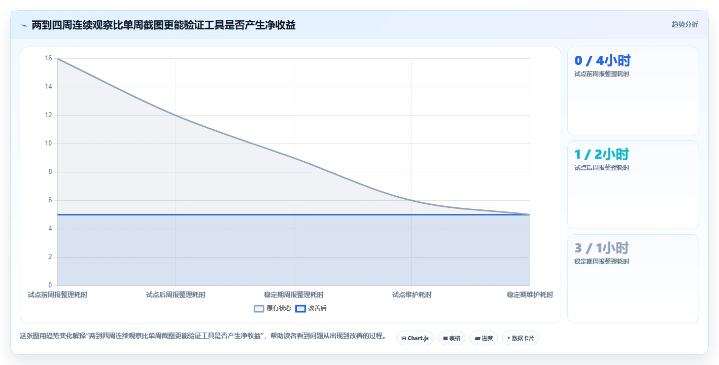This screenshot has width=719, height=365.
Task: Click the 0 / 4小时 card value
Action: tap(602, 60)
